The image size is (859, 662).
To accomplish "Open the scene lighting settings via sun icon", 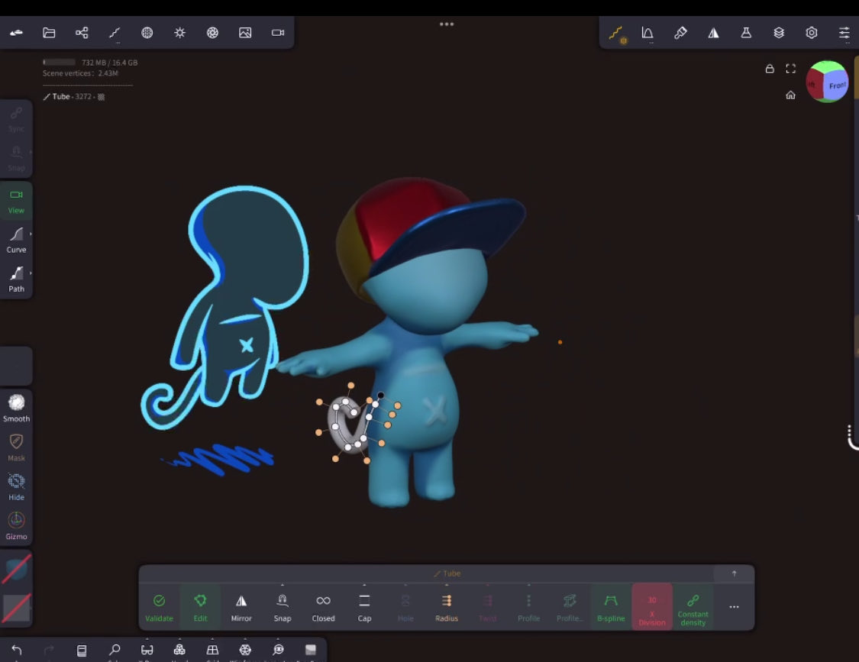I will tap(179, 33).
